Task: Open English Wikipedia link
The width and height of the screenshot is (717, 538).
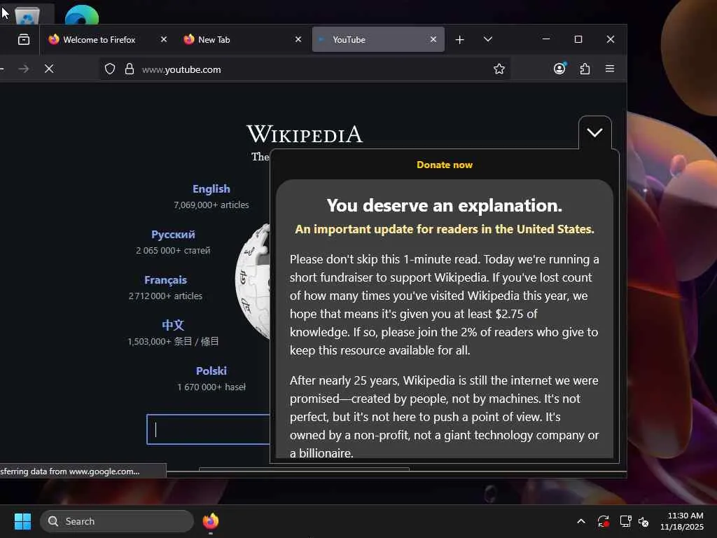Action: tap(211, 189)
